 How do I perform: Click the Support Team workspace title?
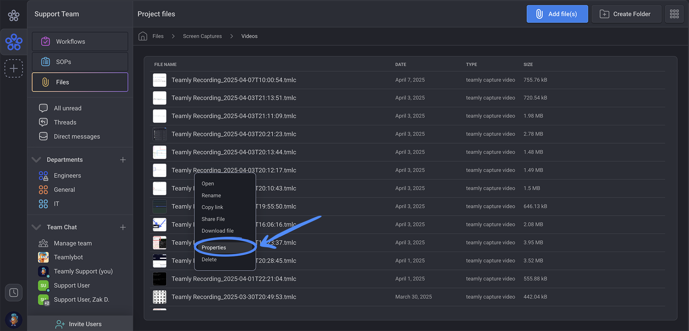pos(57,14)
